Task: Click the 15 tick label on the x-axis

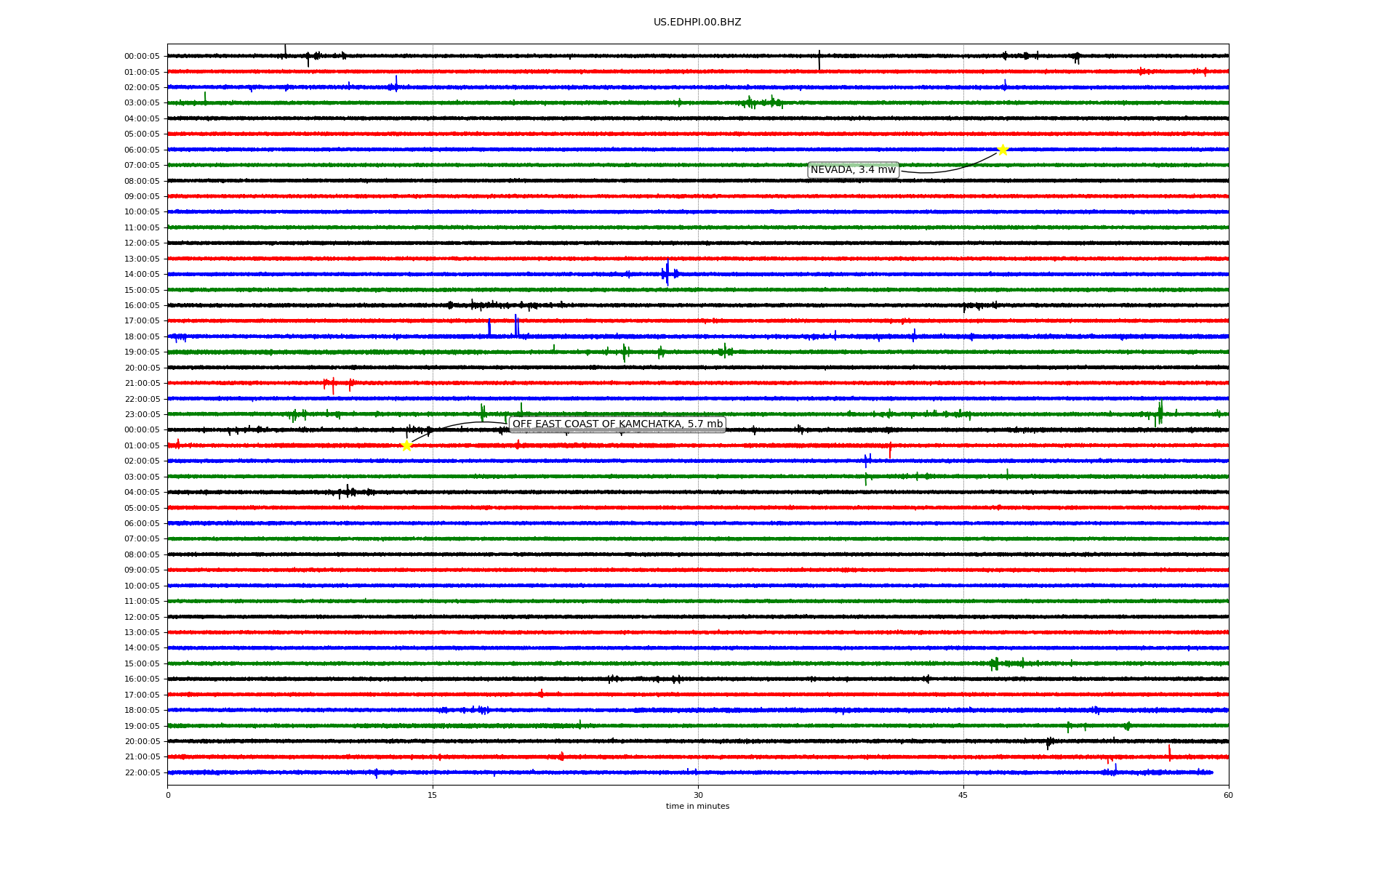Action: 433,795
